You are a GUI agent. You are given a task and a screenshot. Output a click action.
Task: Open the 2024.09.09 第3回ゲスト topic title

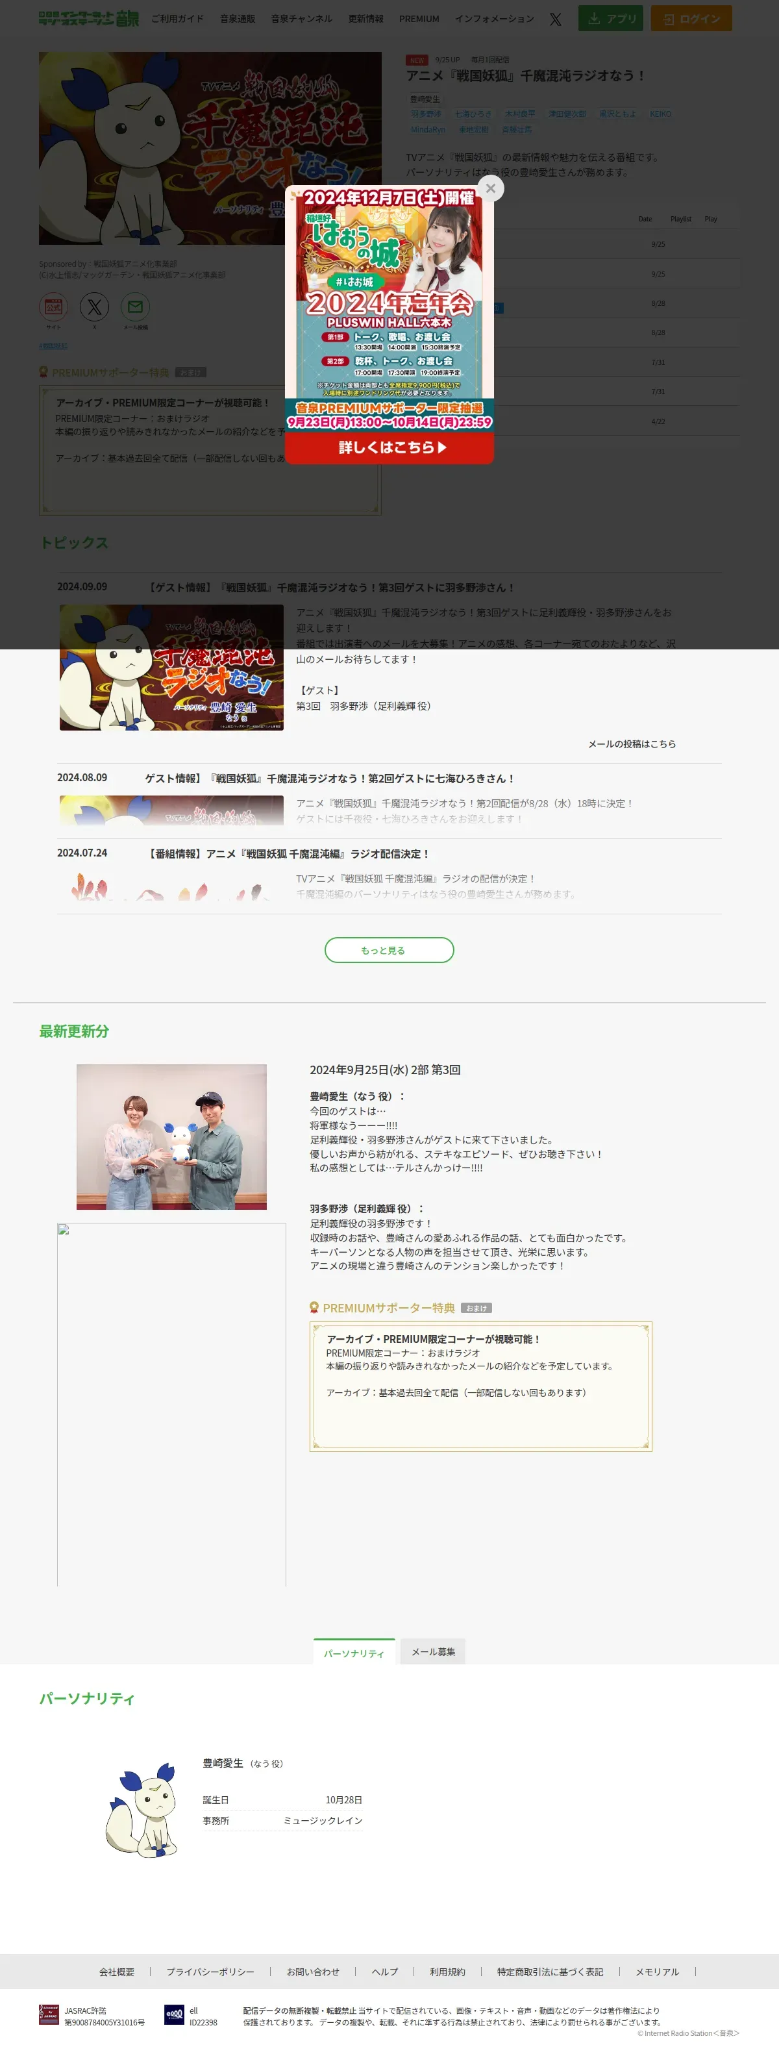[331, 588]
